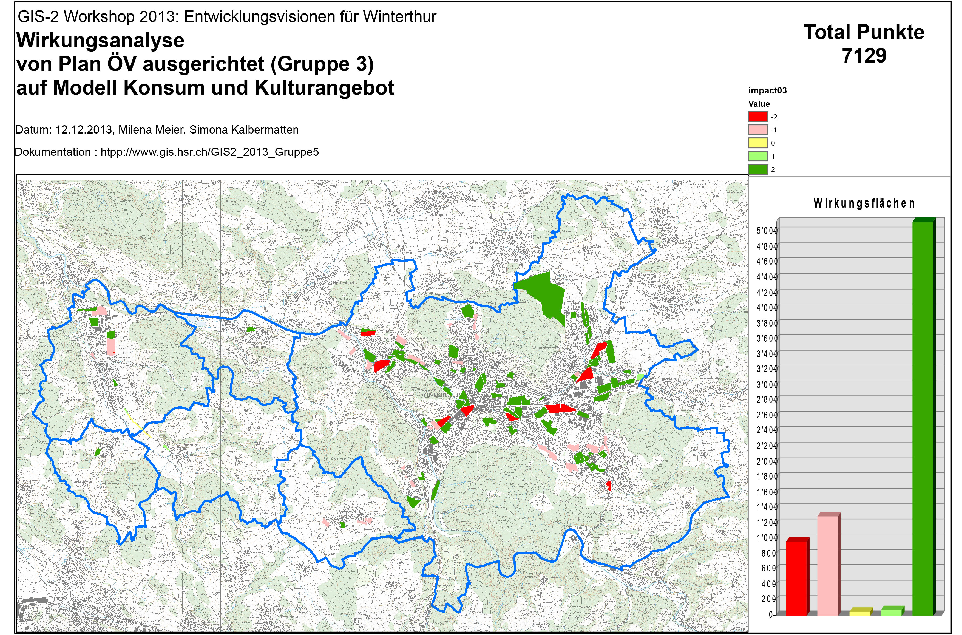
Task: Click the light green 1 legend swatch
Action: 757,156
